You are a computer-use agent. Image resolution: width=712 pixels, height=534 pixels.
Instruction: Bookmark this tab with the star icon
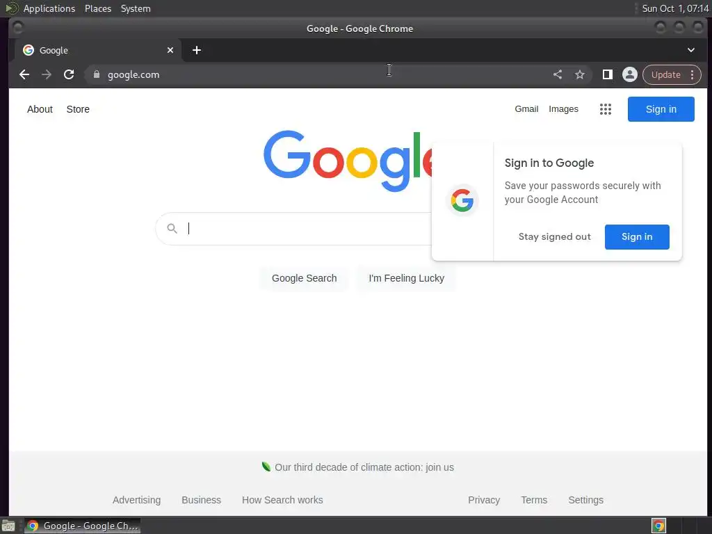(580, 74)
